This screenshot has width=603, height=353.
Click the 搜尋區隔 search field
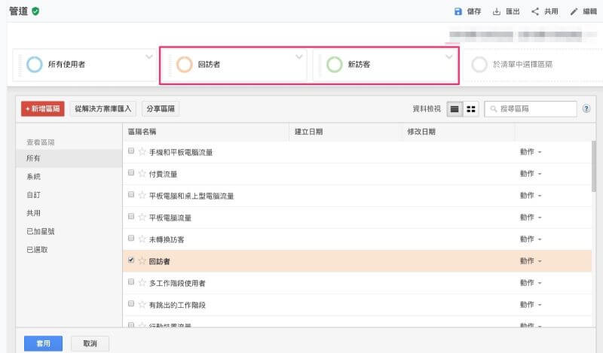tap(531, 109)
